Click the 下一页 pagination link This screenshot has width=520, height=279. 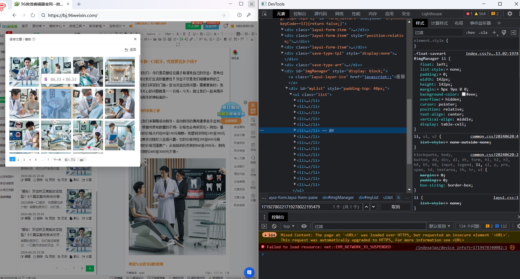pos(57,160)
